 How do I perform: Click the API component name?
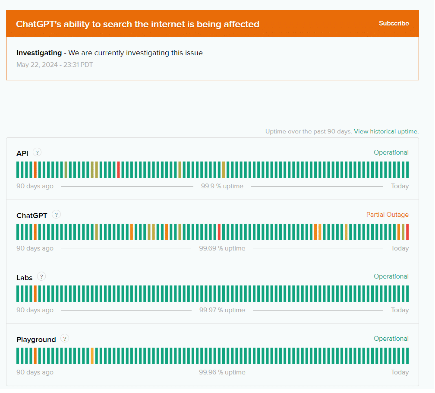pos(22,153)
